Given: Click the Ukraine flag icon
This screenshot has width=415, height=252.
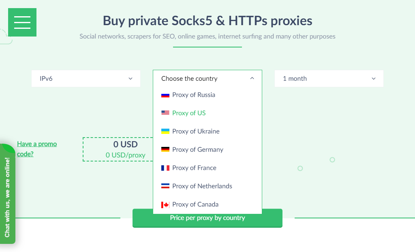Looking at the screenshot, I should 165,131.
